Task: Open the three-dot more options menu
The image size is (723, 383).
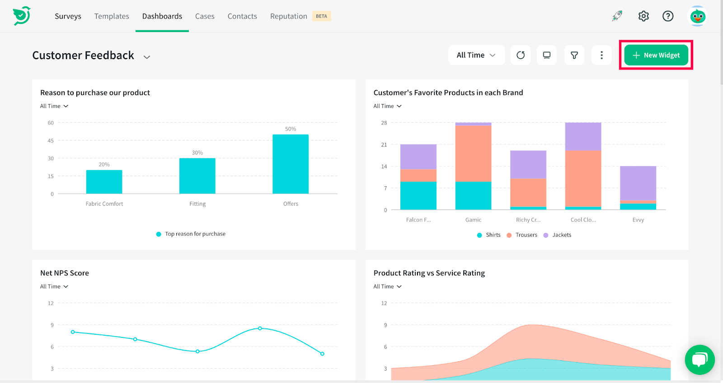Action: click(x=601, y=55)
